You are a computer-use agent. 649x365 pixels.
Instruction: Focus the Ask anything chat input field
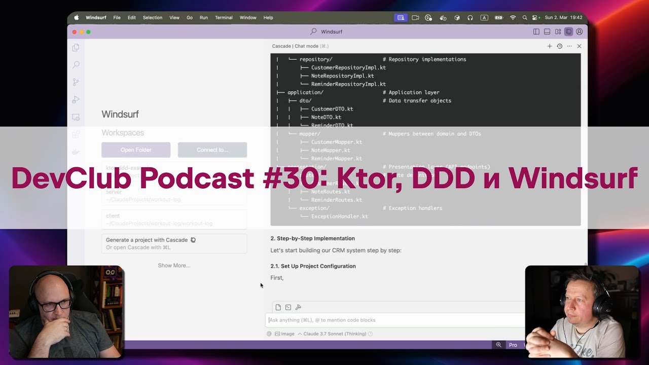point(395,320)
